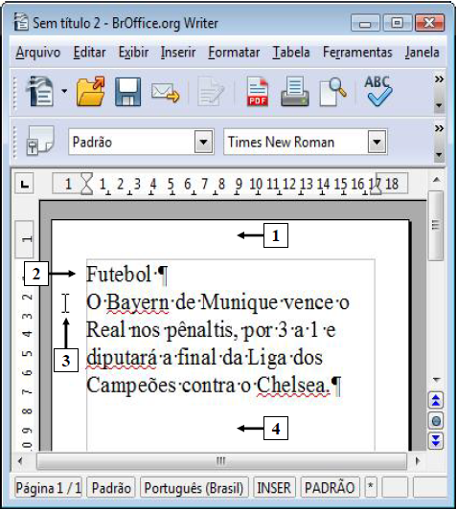The image size is (457, 510).
Task: Open the Exibir menu
Action: 133,52
